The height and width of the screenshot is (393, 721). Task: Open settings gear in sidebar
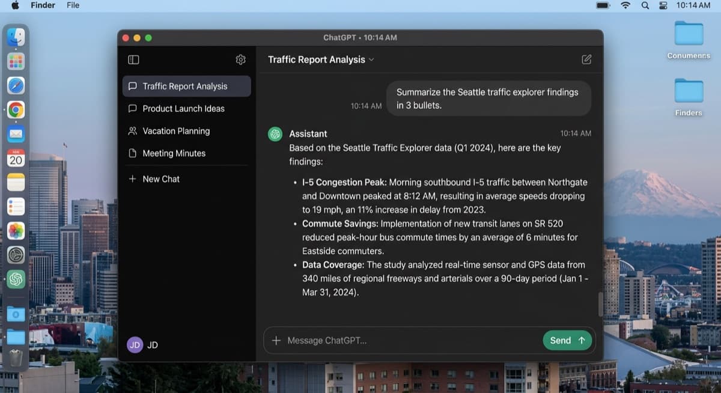(x=240, y=59)
